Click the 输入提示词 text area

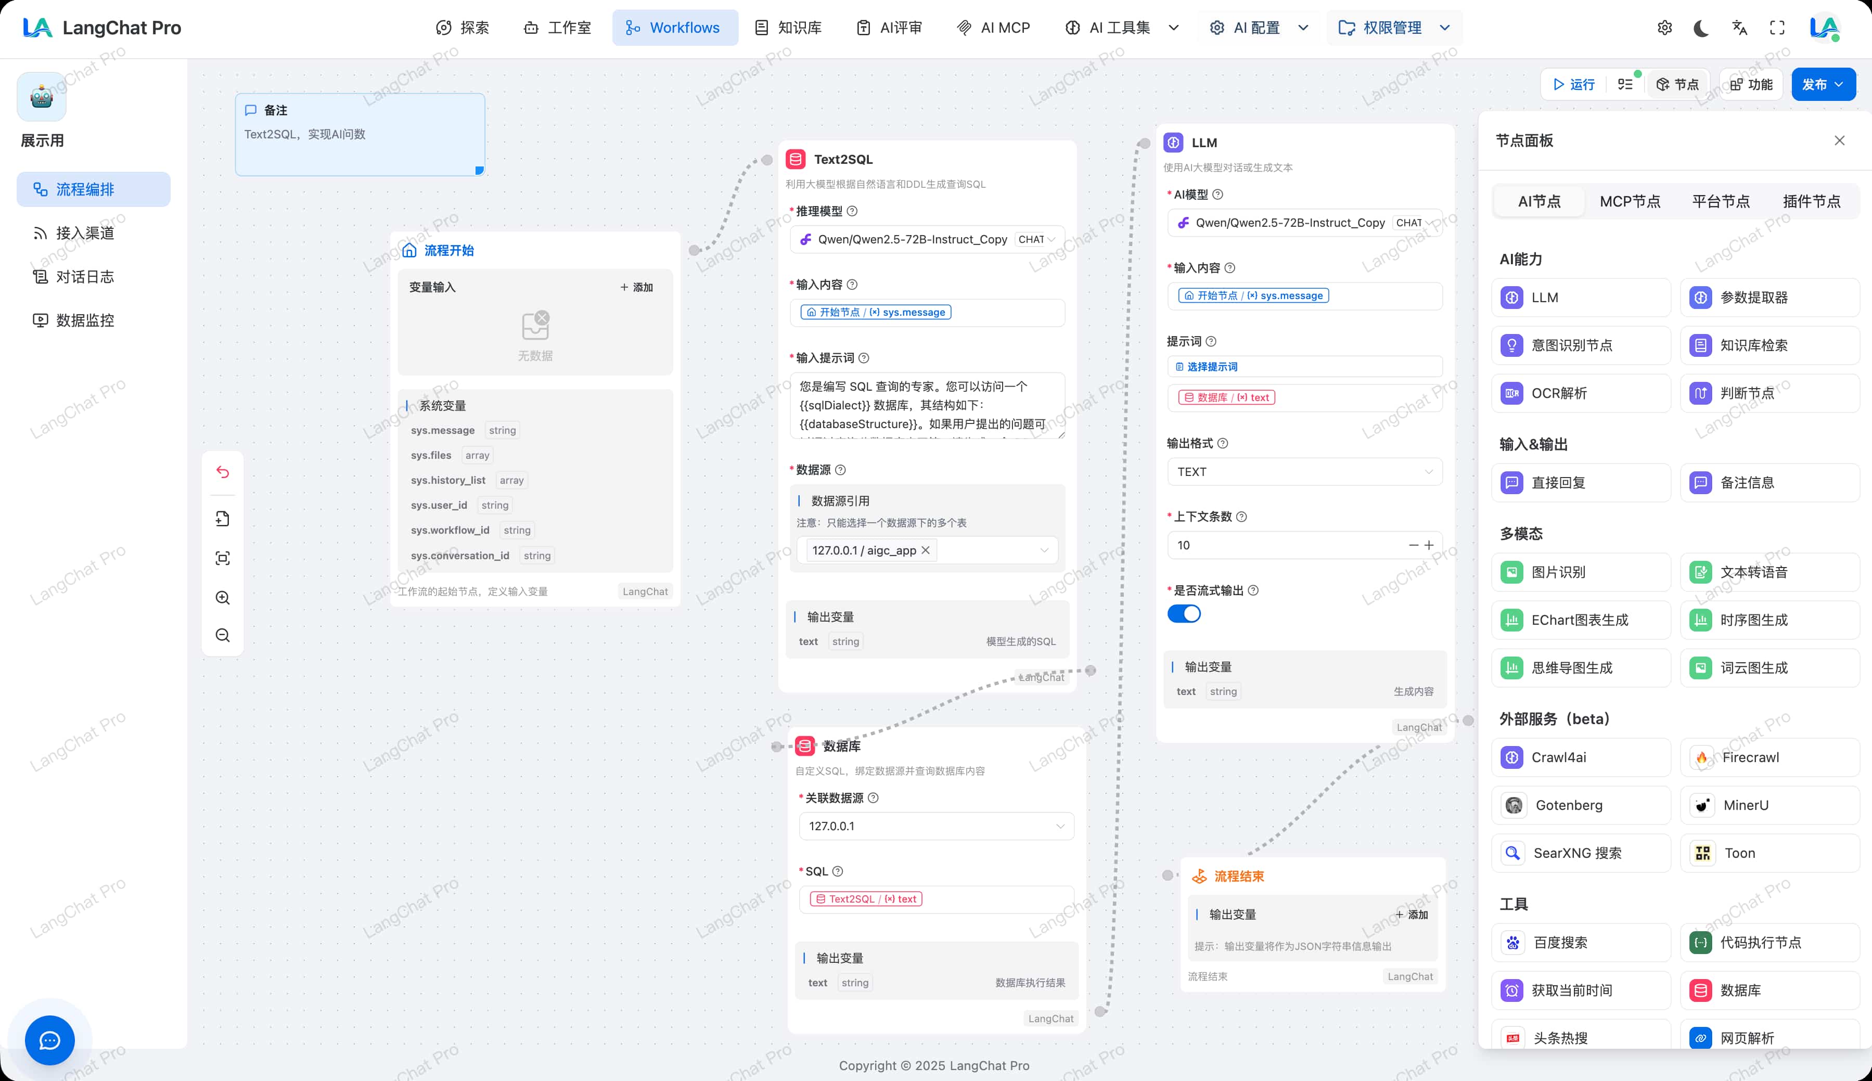pyautogui.click(x=926, y=405)
